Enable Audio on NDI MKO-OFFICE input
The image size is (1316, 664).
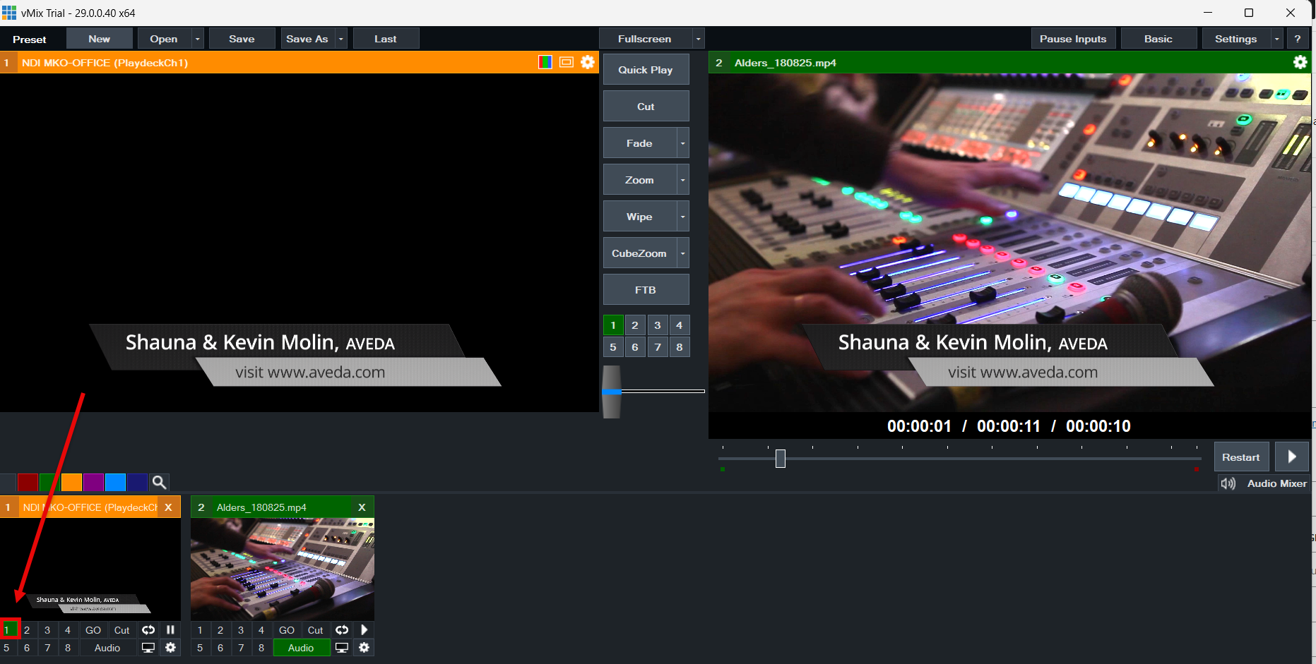click(x=107, y=648)
